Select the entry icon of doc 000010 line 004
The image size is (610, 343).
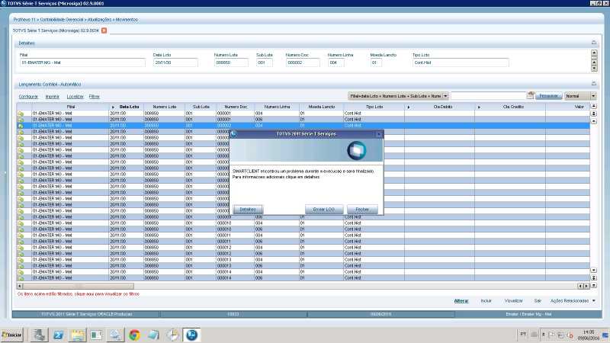(21, 223)
